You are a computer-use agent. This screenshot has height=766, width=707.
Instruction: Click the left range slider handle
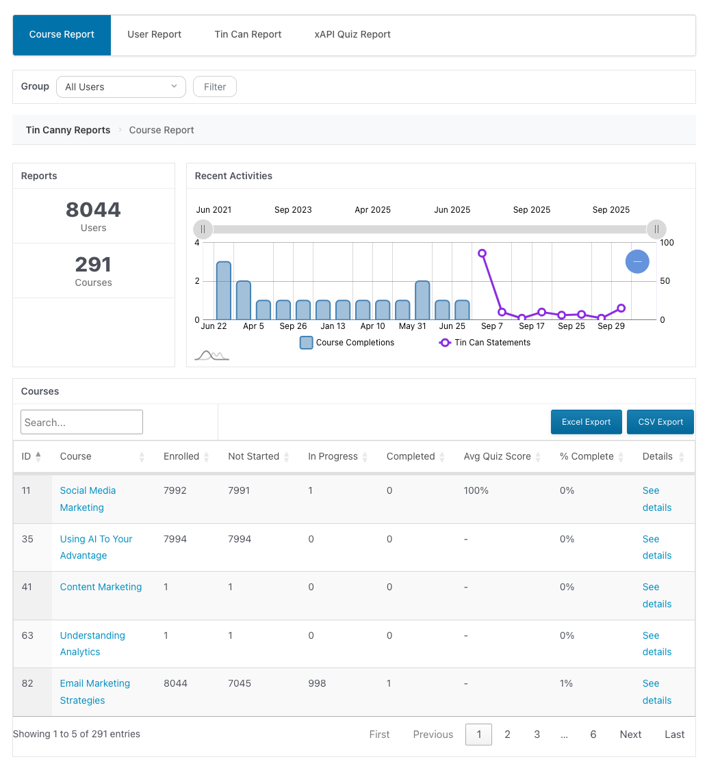[203, 229]
